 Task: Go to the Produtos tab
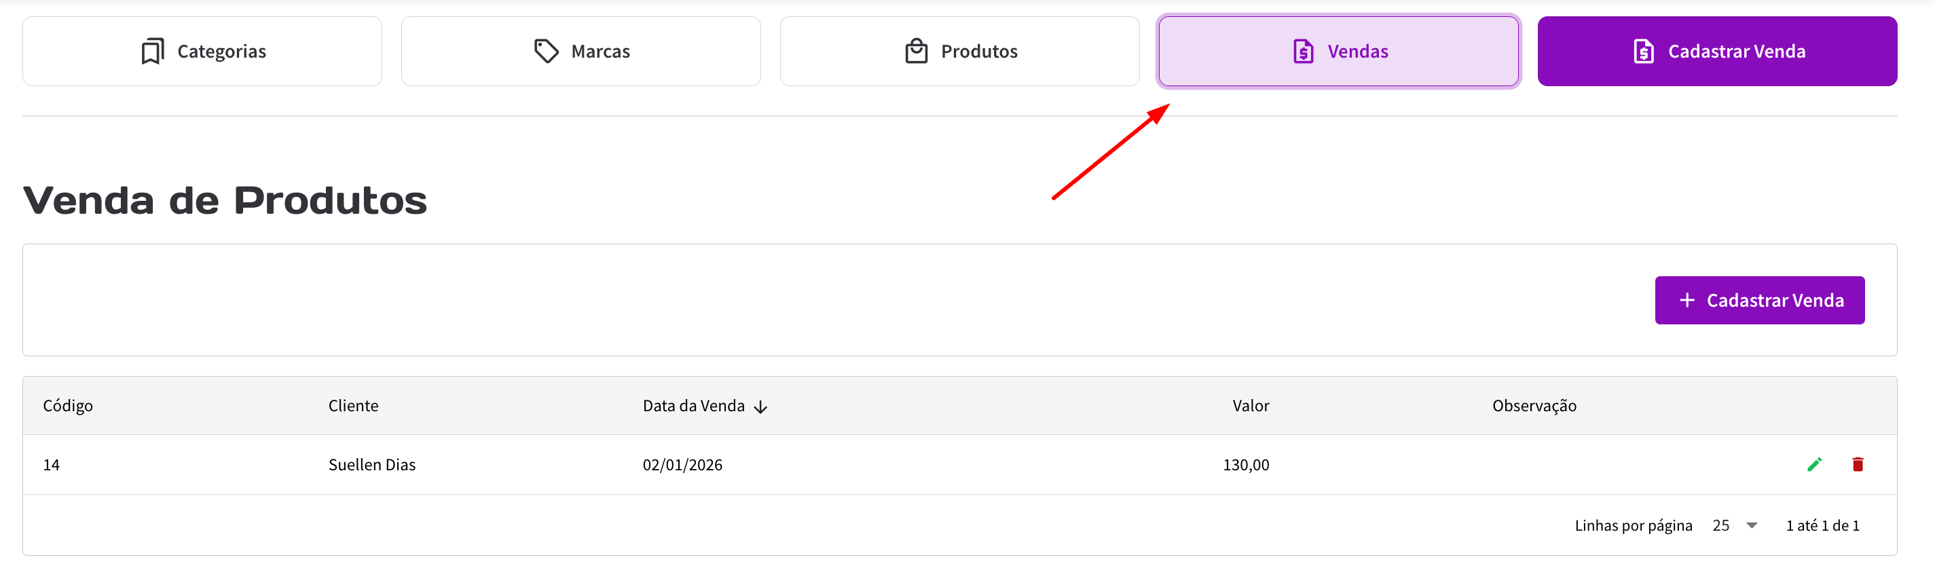959,52
